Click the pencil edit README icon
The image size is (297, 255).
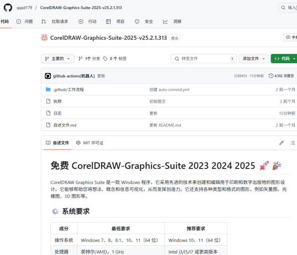(281, 143)
